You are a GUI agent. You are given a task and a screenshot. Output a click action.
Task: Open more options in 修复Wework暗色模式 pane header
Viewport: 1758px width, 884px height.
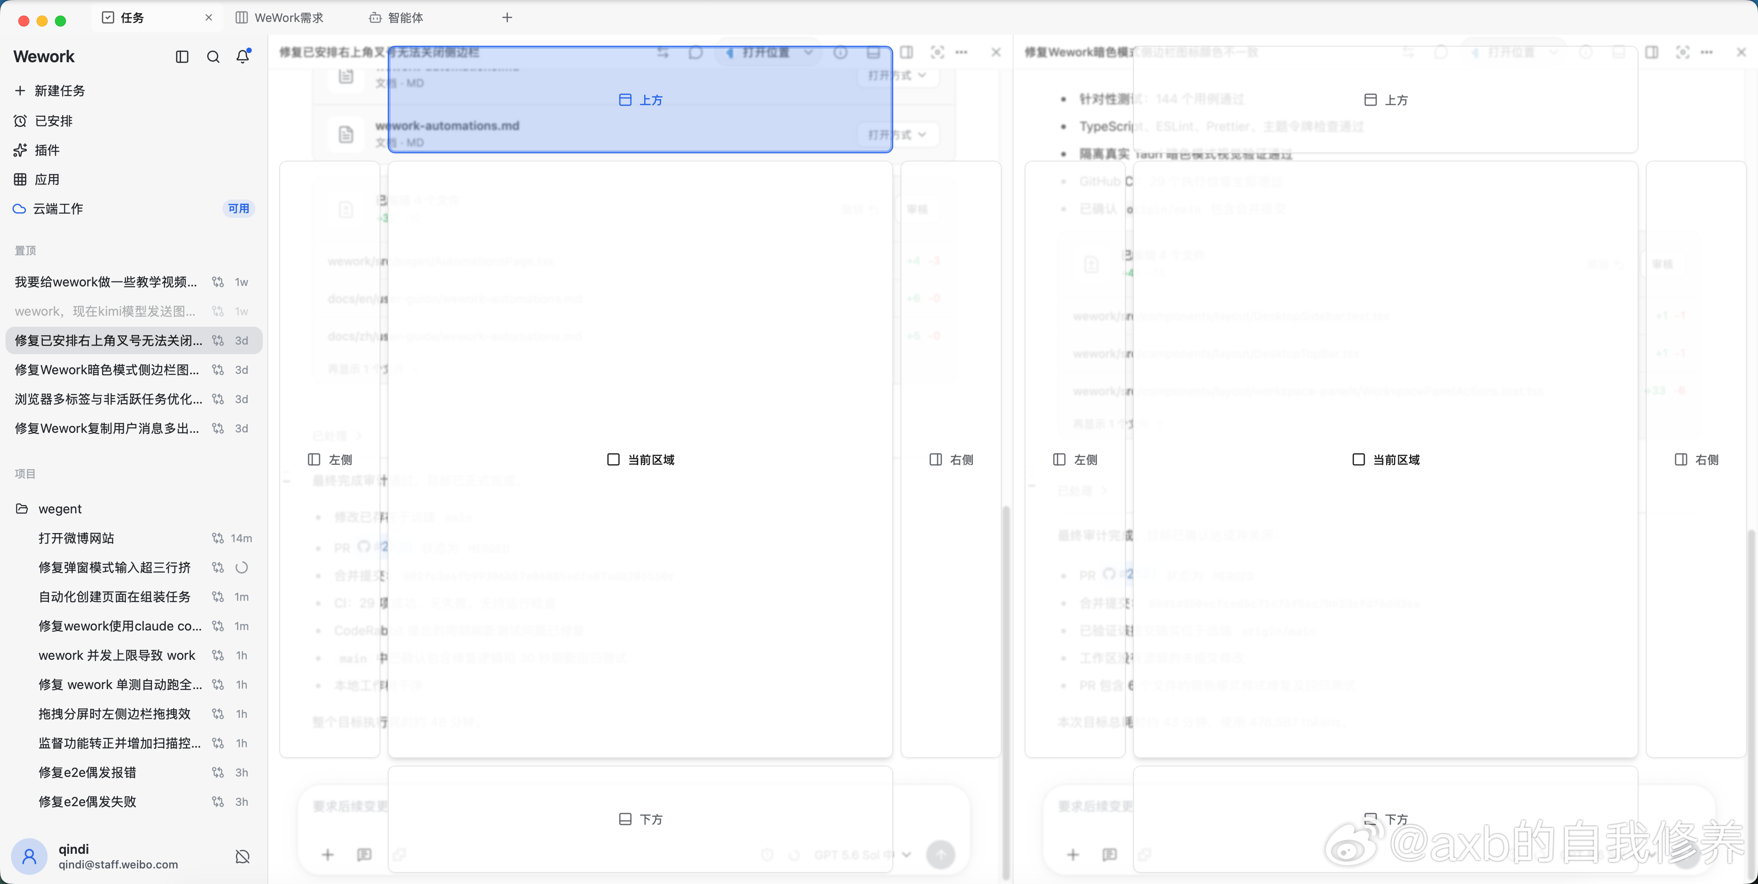coord(1707,53)
